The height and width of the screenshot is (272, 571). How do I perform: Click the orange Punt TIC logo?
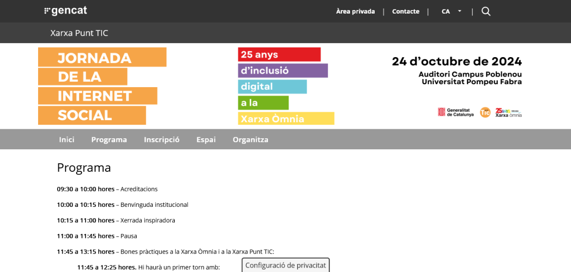coord(485,112)
